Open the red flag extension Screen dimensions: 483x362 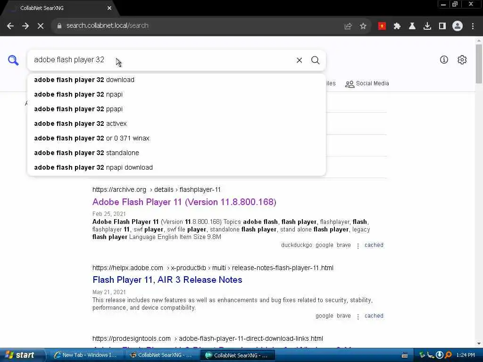[382, 26]
